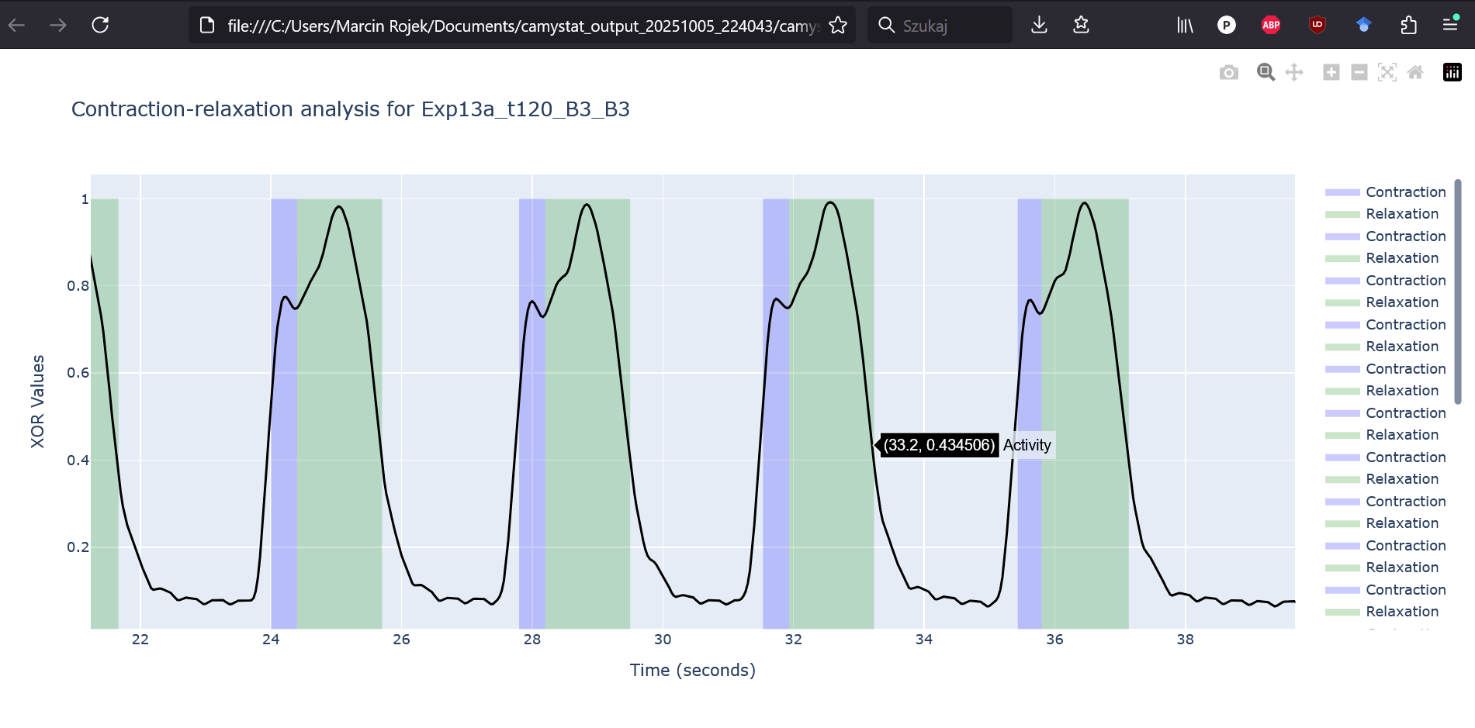Click x-axis tick label '26'
The height and width of the screenshot is (728, 1475).
pyautogui.click(x=401, y=640)
